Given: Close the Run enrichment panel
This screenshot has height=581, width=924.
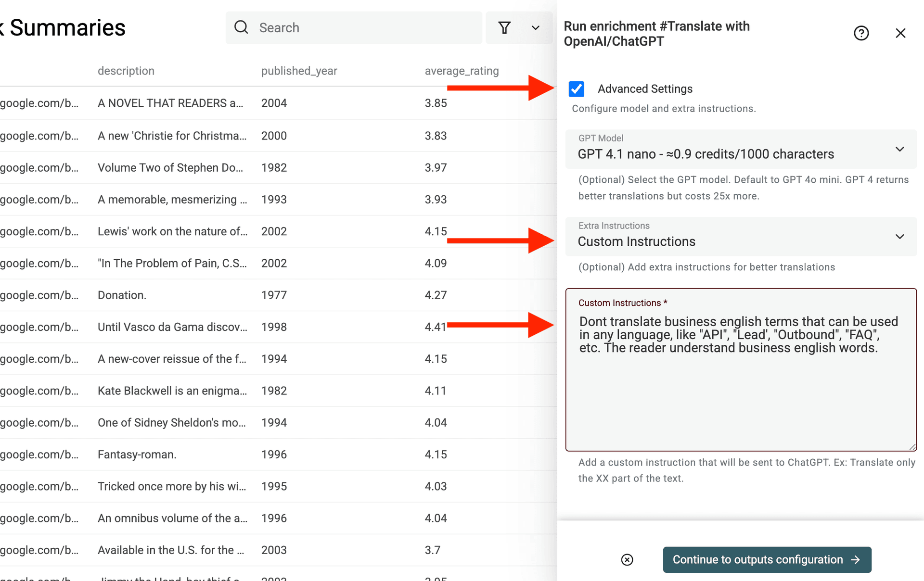Looking at the screenshot, I should [x=900, y=33].
